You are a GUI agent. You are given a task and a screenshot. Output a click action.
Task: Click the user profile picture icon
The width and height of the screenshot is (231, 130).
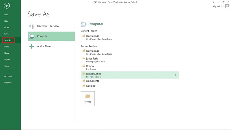(227, 6)
